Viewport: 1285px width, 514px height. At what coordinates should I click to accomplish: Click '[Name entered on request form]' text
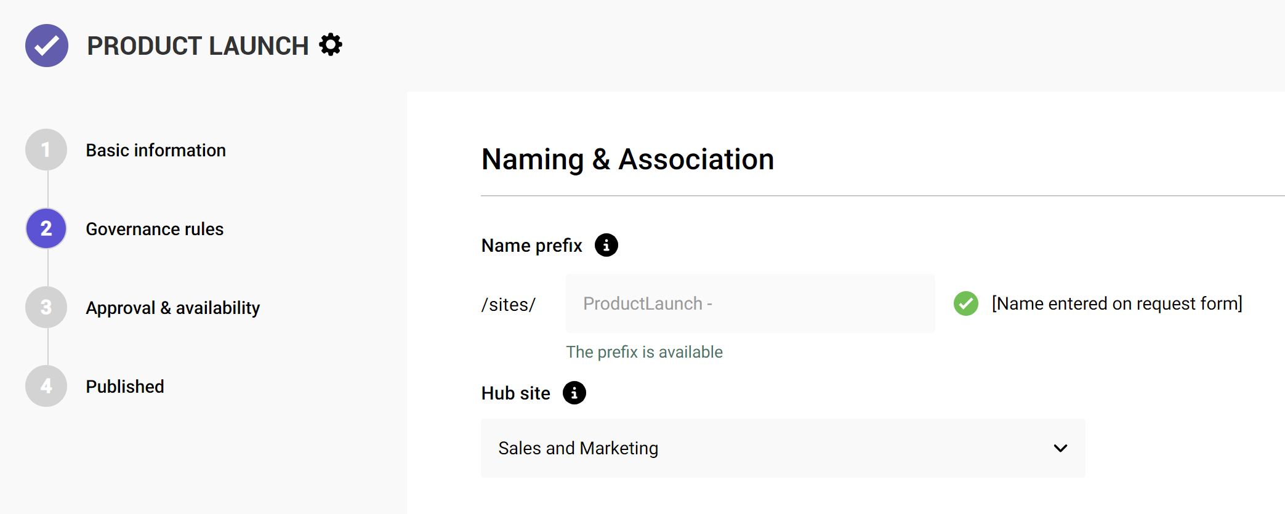(x=1117, y=303)
